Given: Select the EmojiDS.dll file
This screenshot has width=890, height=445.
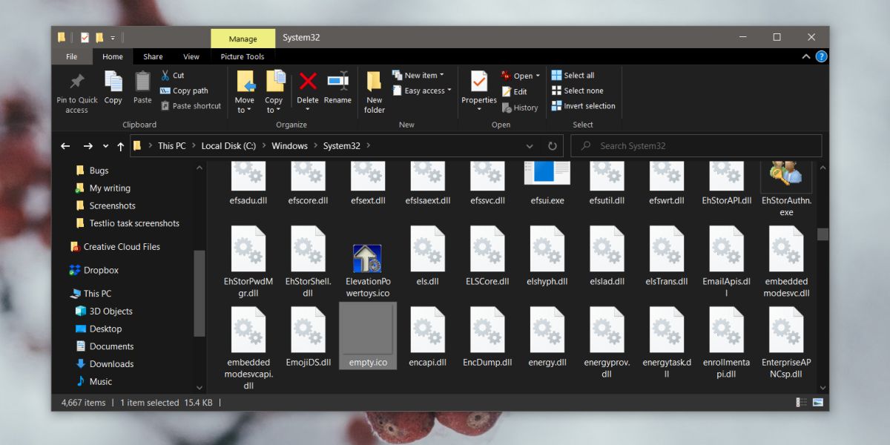Looking at the screenshot, I should 308,335.
